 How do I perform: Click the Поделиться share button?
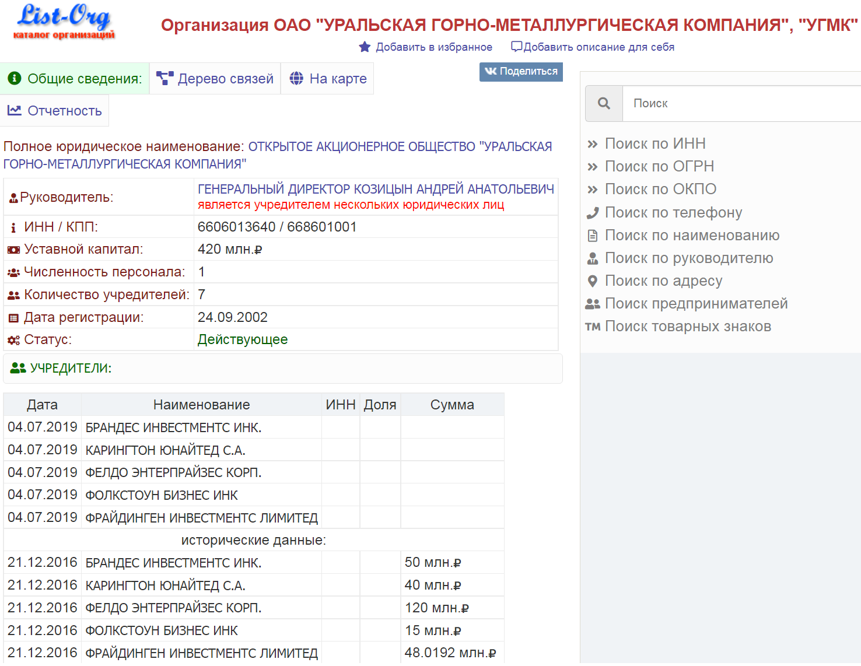pyautogui.click(x=521, y=71)
